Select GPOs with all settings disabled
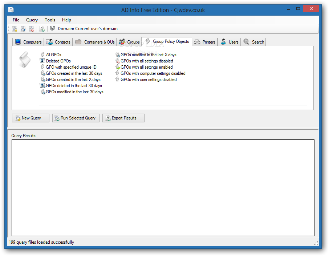 (x=145, y=61)
